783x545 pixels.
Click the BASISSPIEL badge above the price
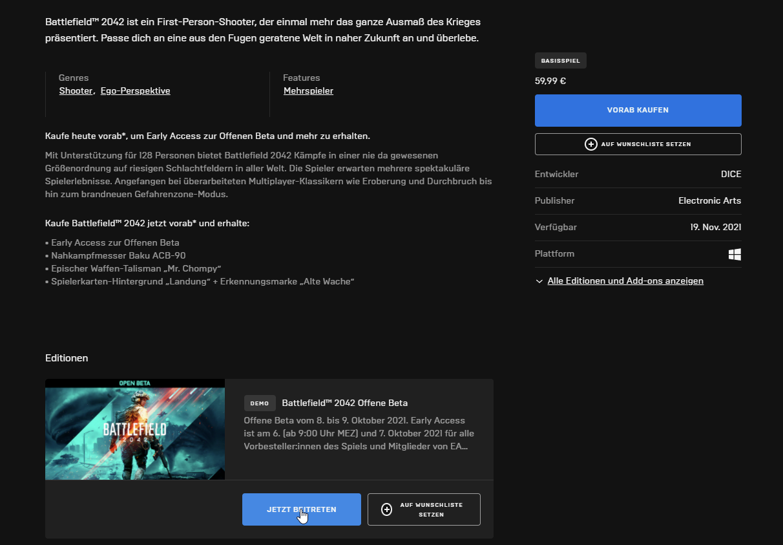pyautogui.click(x=560, y=61)
